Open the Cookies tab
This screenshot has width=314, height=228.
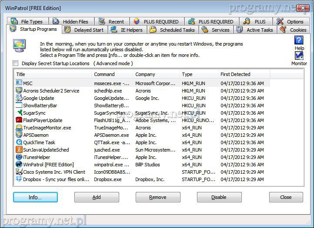click(x=294, y=30)
